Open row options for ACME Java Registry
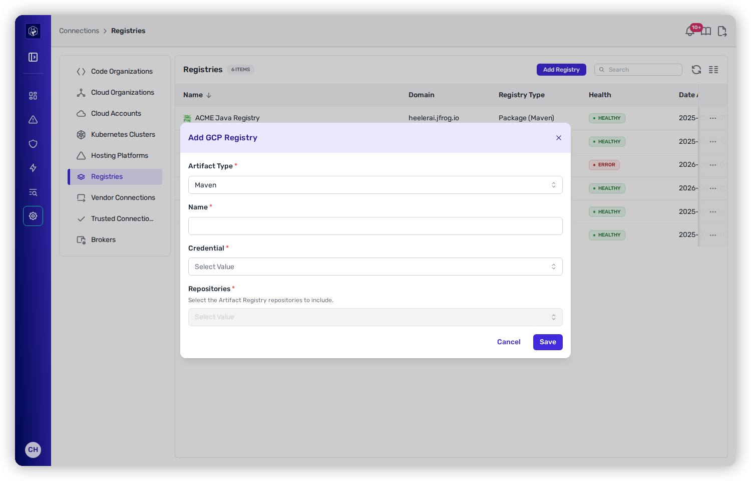751x481 pixels. tap(713, 118)
